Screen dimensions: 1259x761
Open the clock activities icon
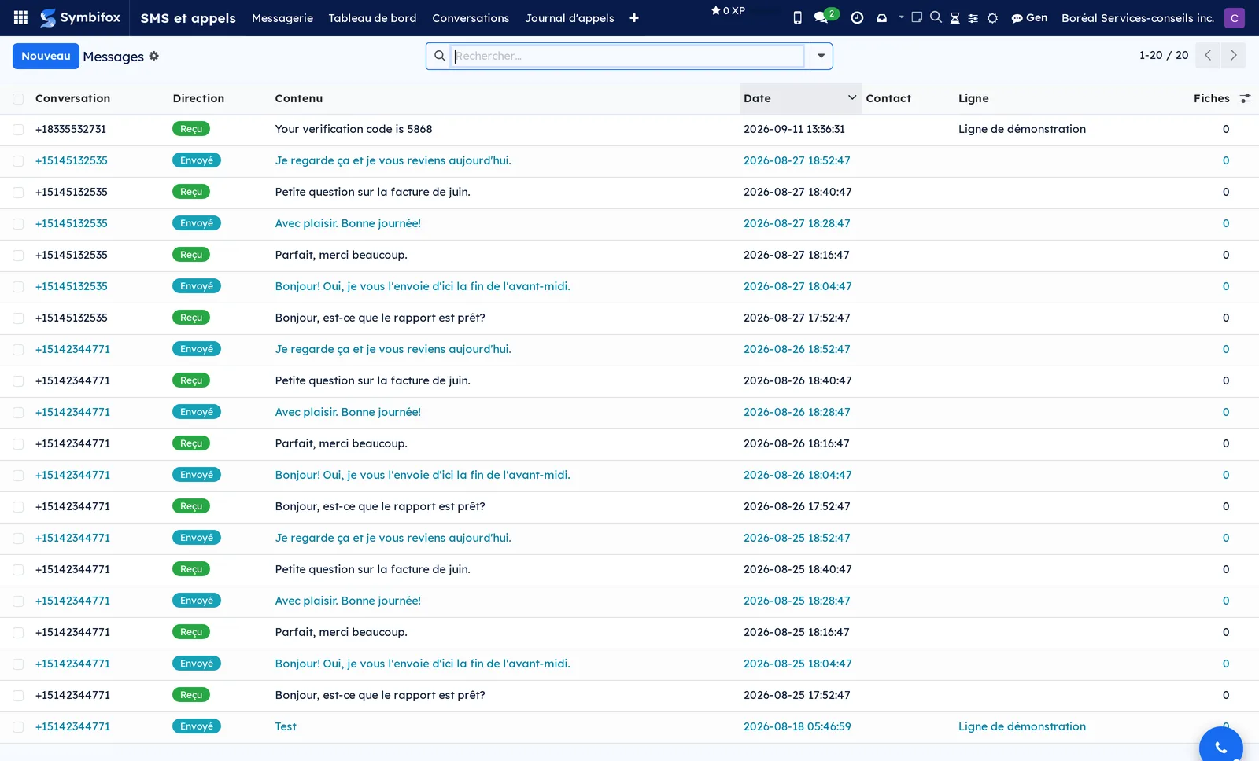[x=857, y=17]
